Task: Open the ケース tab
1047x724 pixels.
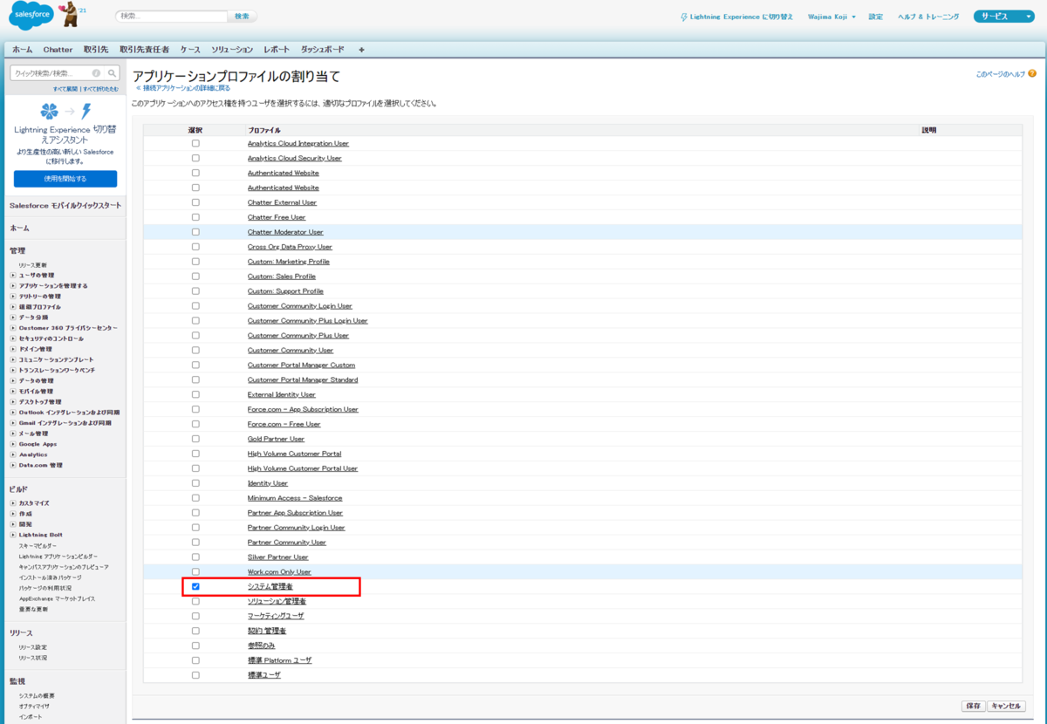Action: pyautogui.click(x=190, y=50)
